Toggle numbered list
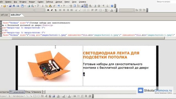 (85, 10)
